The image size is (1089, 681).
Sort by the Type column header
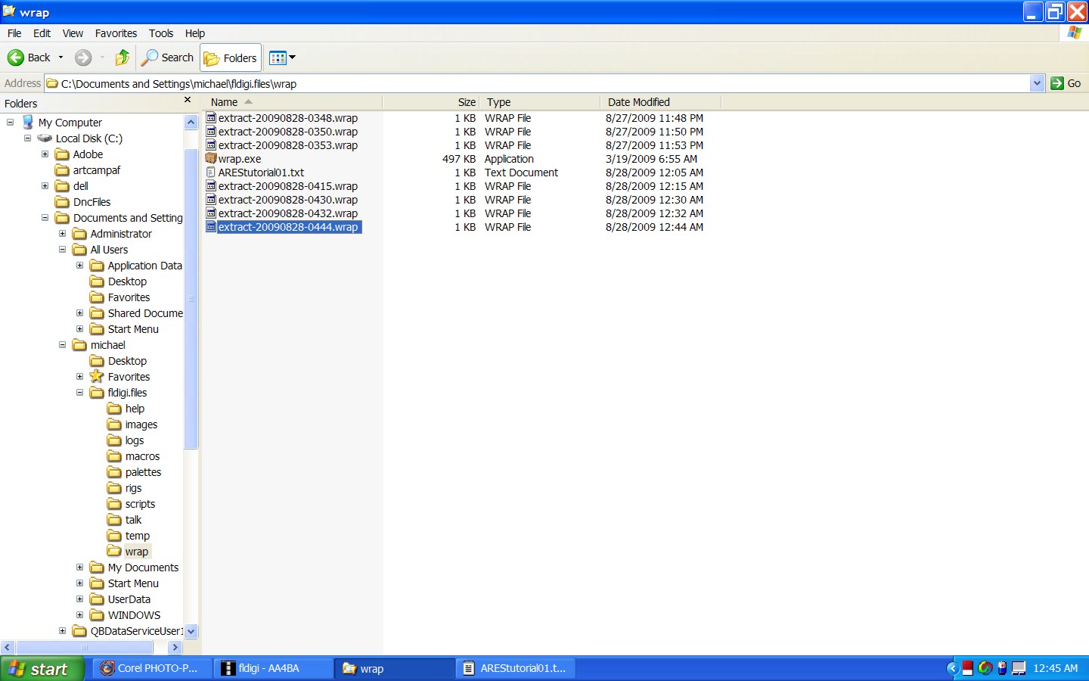pos(540,102)
